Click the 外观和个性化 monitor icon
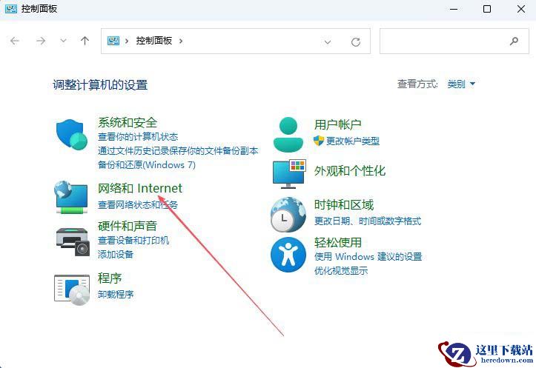 click(288, 173)
